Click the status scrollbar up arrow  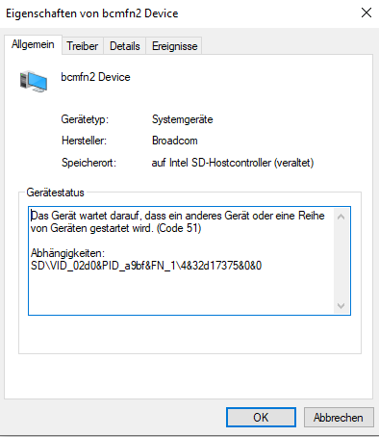pyautogui.click(x=341, y=217)
